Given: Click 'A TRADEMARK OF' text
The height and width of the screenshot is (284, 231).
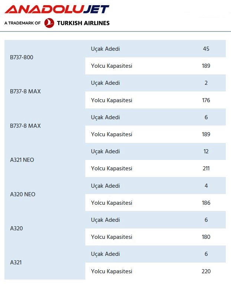Looking at the screenshot, I should [x=23, y=23].
